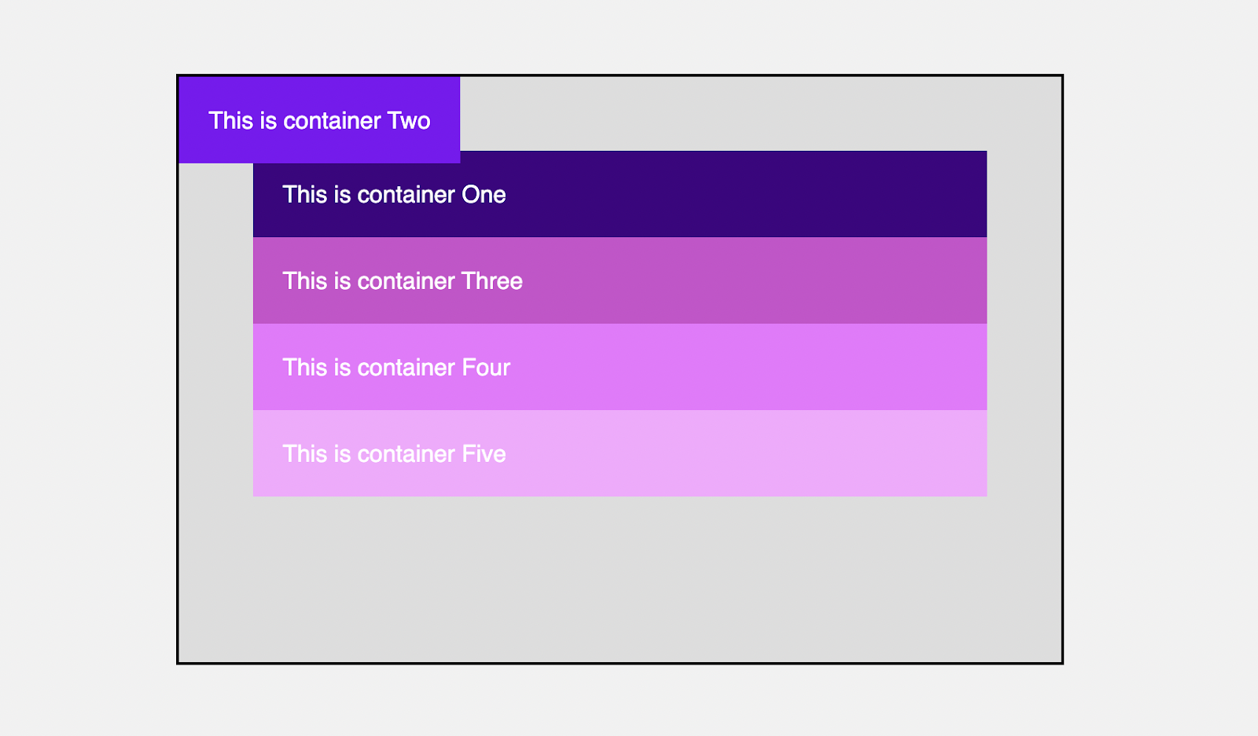
Task: Click the light page background outside the bordered box
Action: [86, 369]
